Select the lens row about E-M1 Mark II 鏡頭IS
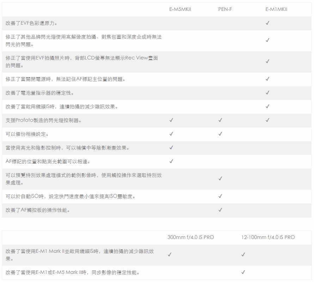The image size is (314, 282). coord(80,255)
